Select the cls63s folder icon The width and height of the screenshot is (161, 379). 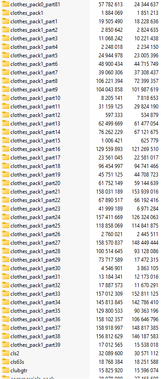click(5, 362)
